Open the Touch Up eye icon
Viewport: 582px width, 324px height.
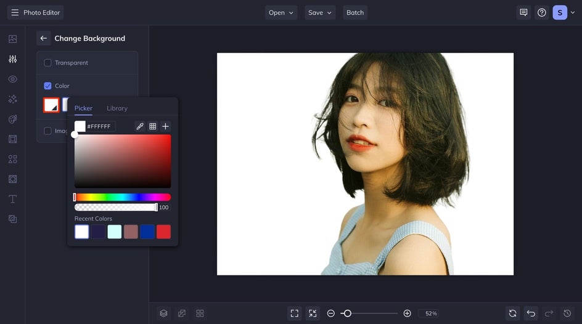tap(12, 79)
